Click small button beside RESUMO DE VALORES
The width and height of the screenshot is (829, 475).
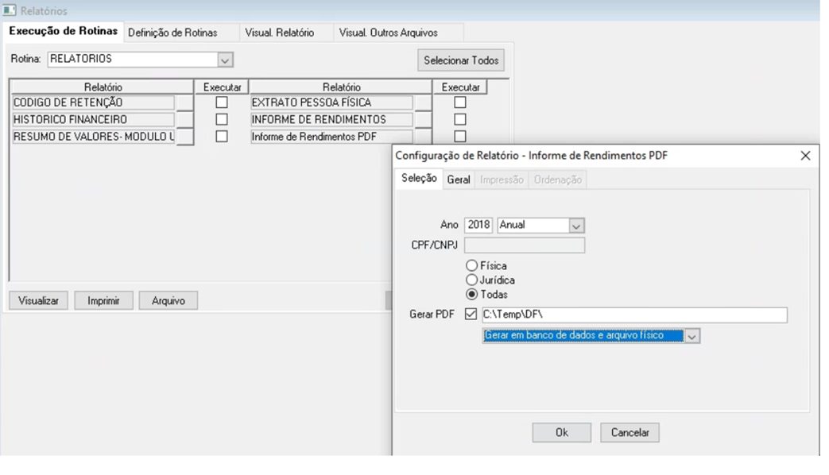pyautogui.click(x=184, y=137)
